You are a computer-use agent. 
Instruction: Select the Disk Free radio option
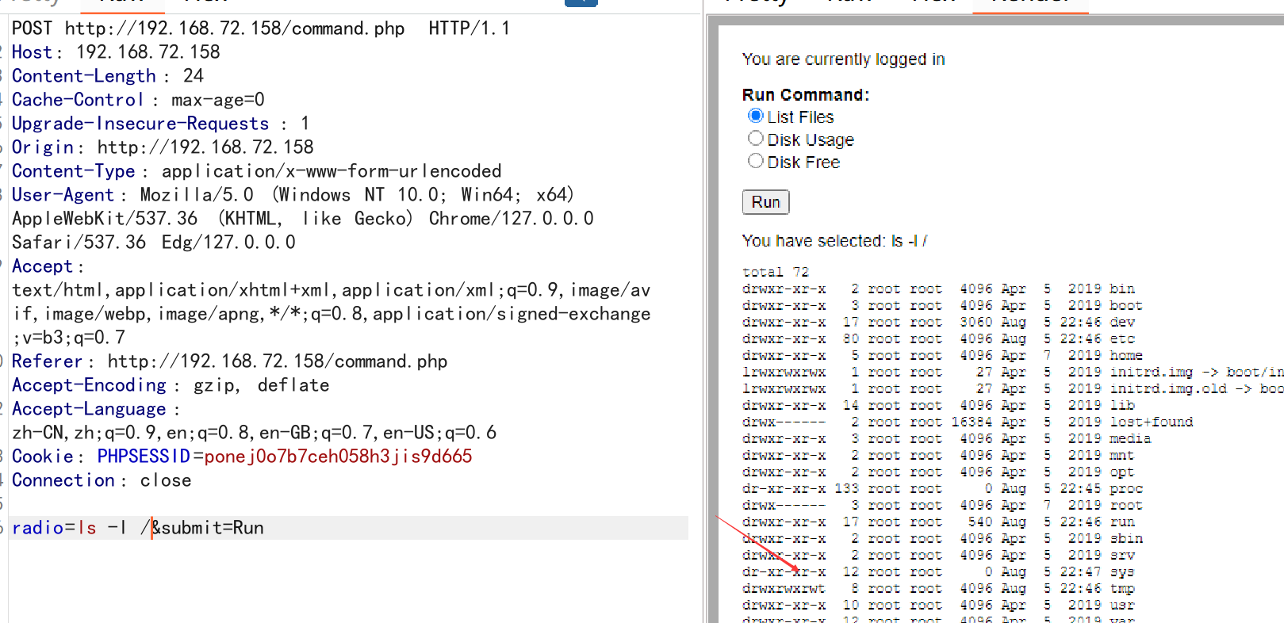[x=756, y=161]
